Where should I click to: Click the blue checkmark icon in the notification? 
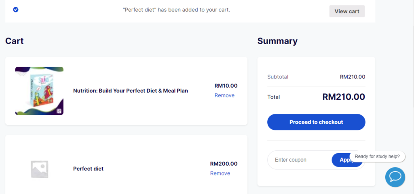click(x=16, y=9)
